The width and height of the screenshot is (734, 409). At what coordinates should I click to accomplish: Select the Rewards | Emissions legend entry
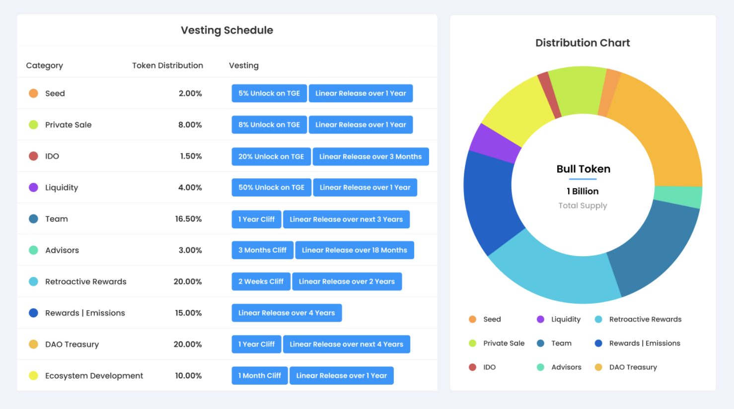coord(645,343)
